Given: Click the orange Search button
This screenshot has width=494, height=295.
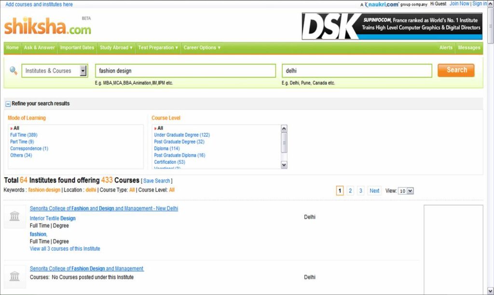Looking at the screenshot, I should pos(456,70).
